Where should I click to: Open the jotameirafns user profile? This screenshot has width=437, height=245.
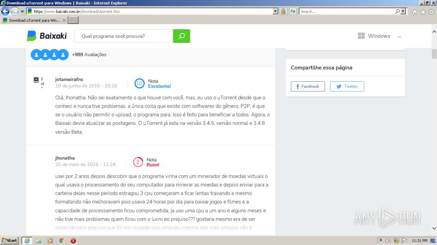(x=69, y=79)
